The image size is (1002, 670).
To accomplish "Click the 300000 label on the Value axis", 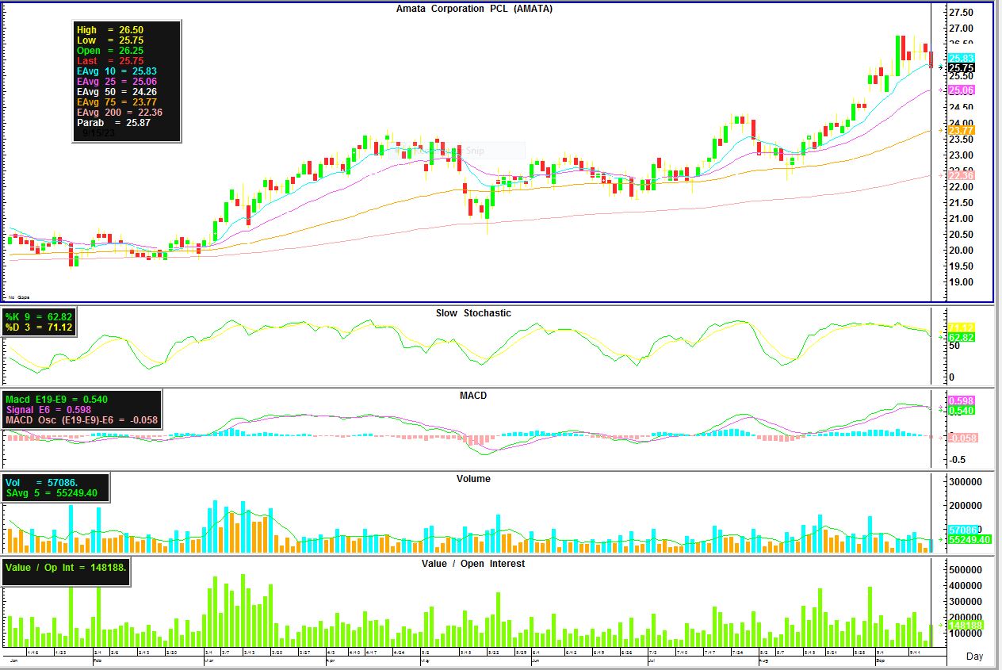I will pos(966,602).
